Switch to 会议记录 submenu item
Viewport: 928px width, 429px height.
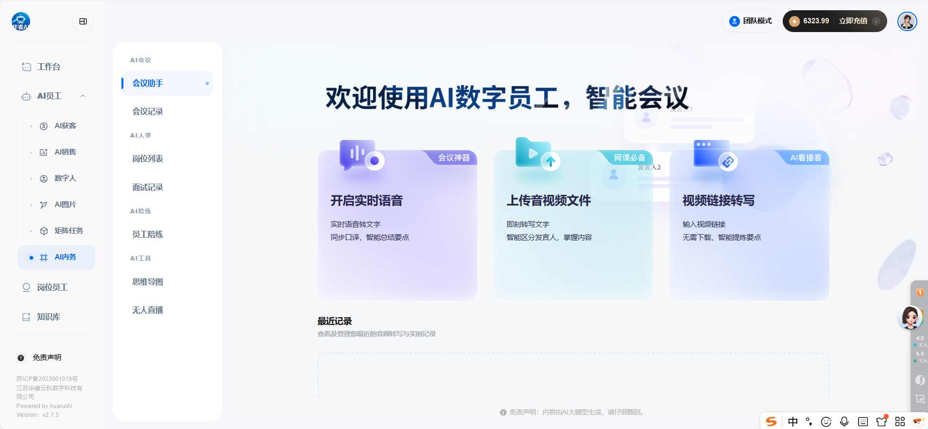148,111
